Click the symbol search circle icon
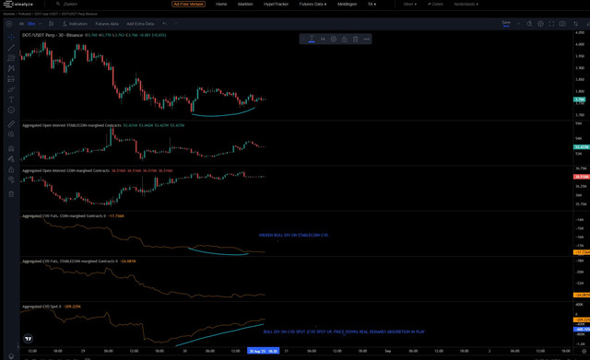This screenshot has height=360, width=590. (x=9, y=24)
